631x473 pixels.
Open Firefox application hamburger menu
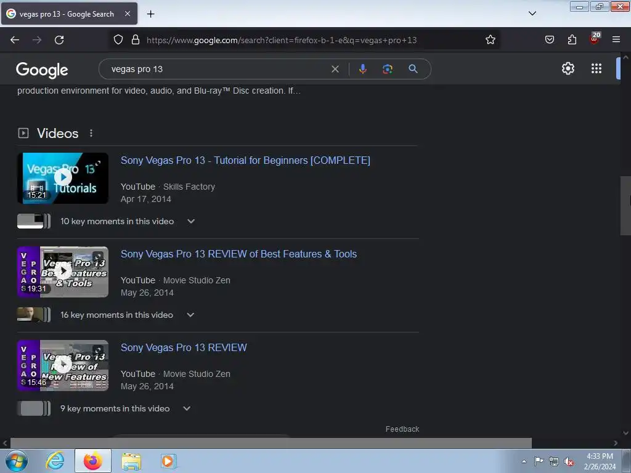coord(616,40)
